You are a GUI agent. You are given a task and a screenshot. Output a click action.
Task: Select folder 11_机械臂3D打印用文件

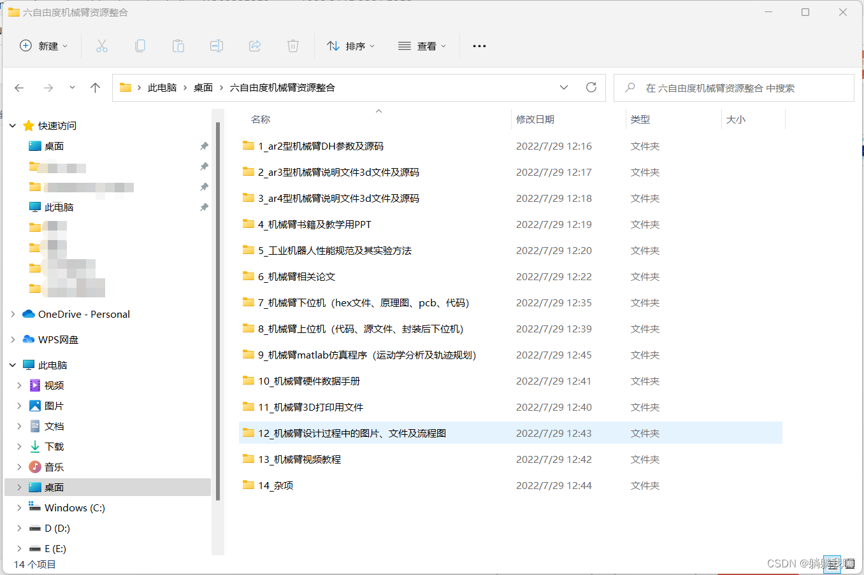510,407
